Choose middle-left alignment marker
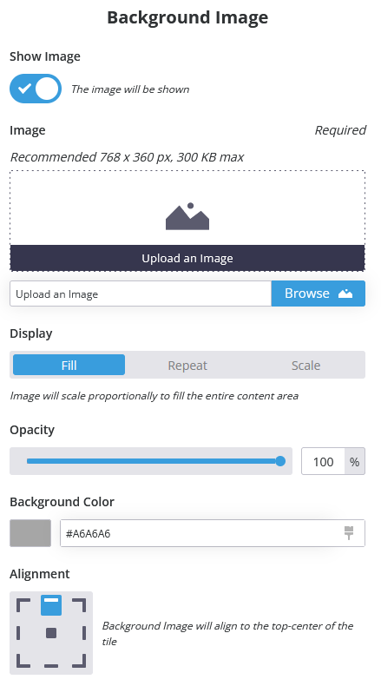Viewport: 381px width, 686px height. (18, 633)
